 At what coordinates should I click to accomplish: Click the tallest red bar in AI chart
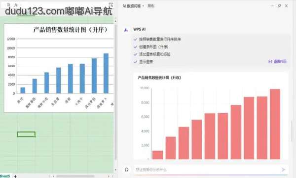[x=275, y=124]
